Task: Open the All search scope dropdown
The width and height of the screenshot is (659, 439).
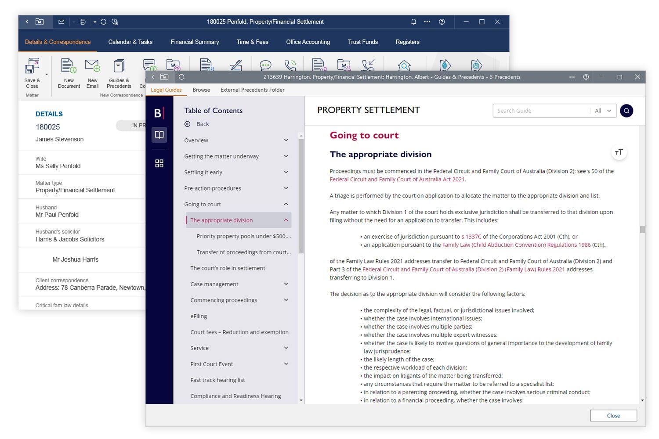Action: coord(603,111)
